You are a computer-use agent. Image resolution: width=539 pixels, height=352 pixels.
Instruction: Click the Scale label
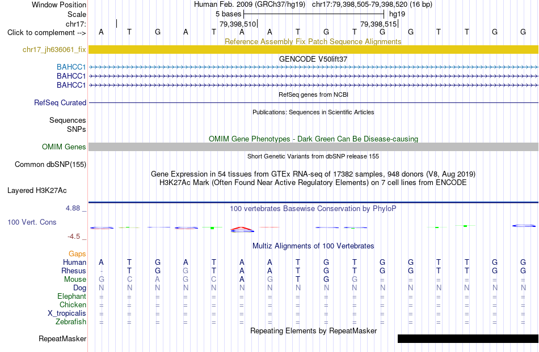[77, 14]
